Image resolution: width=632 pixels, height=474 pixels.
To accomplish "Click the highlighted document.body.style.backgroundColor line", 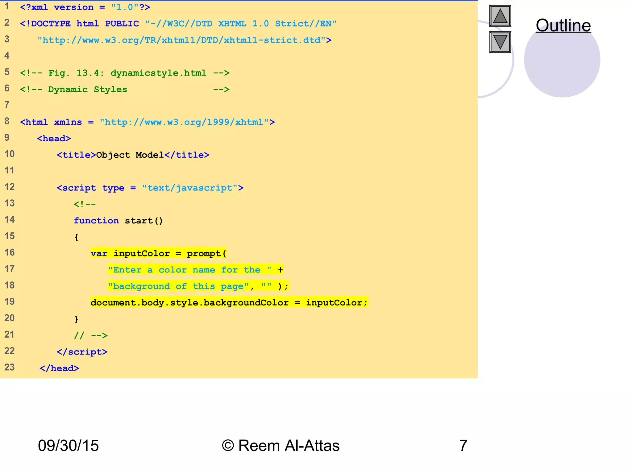I will (229, 303).
